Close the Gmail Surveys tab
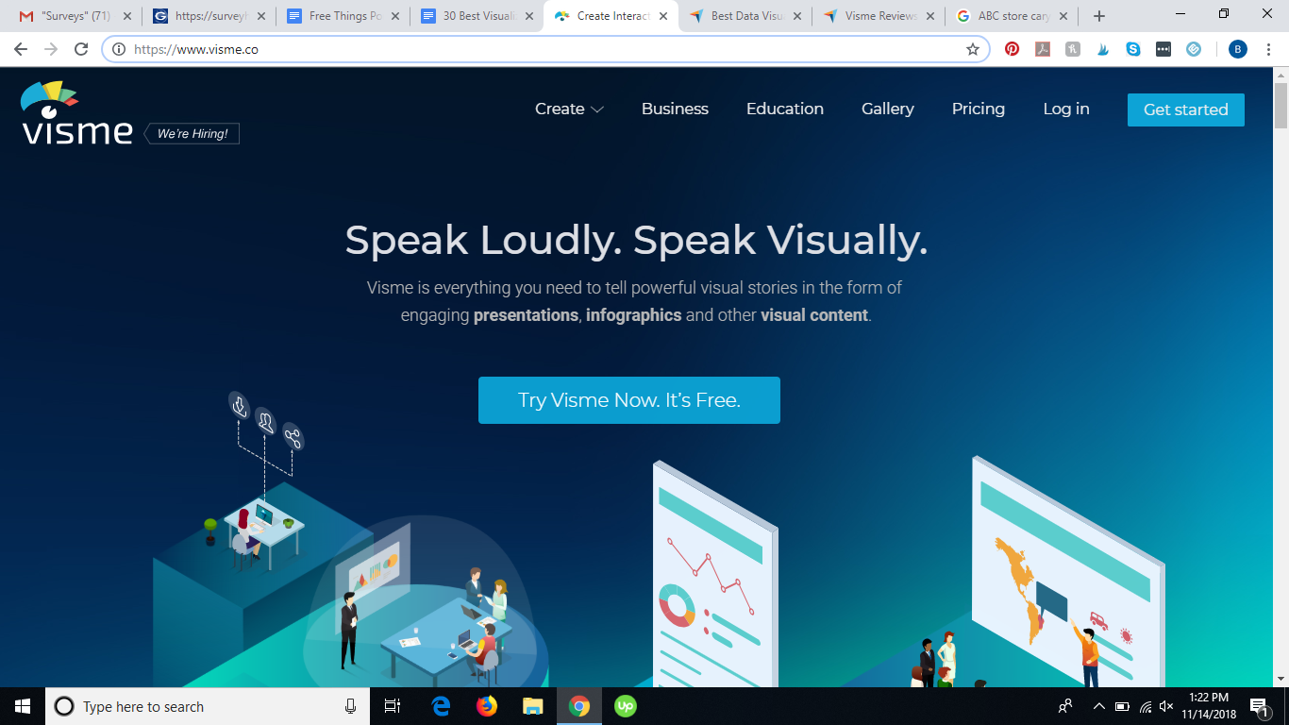The width and height of the screenshot is (1289, 725). (127, 16)
